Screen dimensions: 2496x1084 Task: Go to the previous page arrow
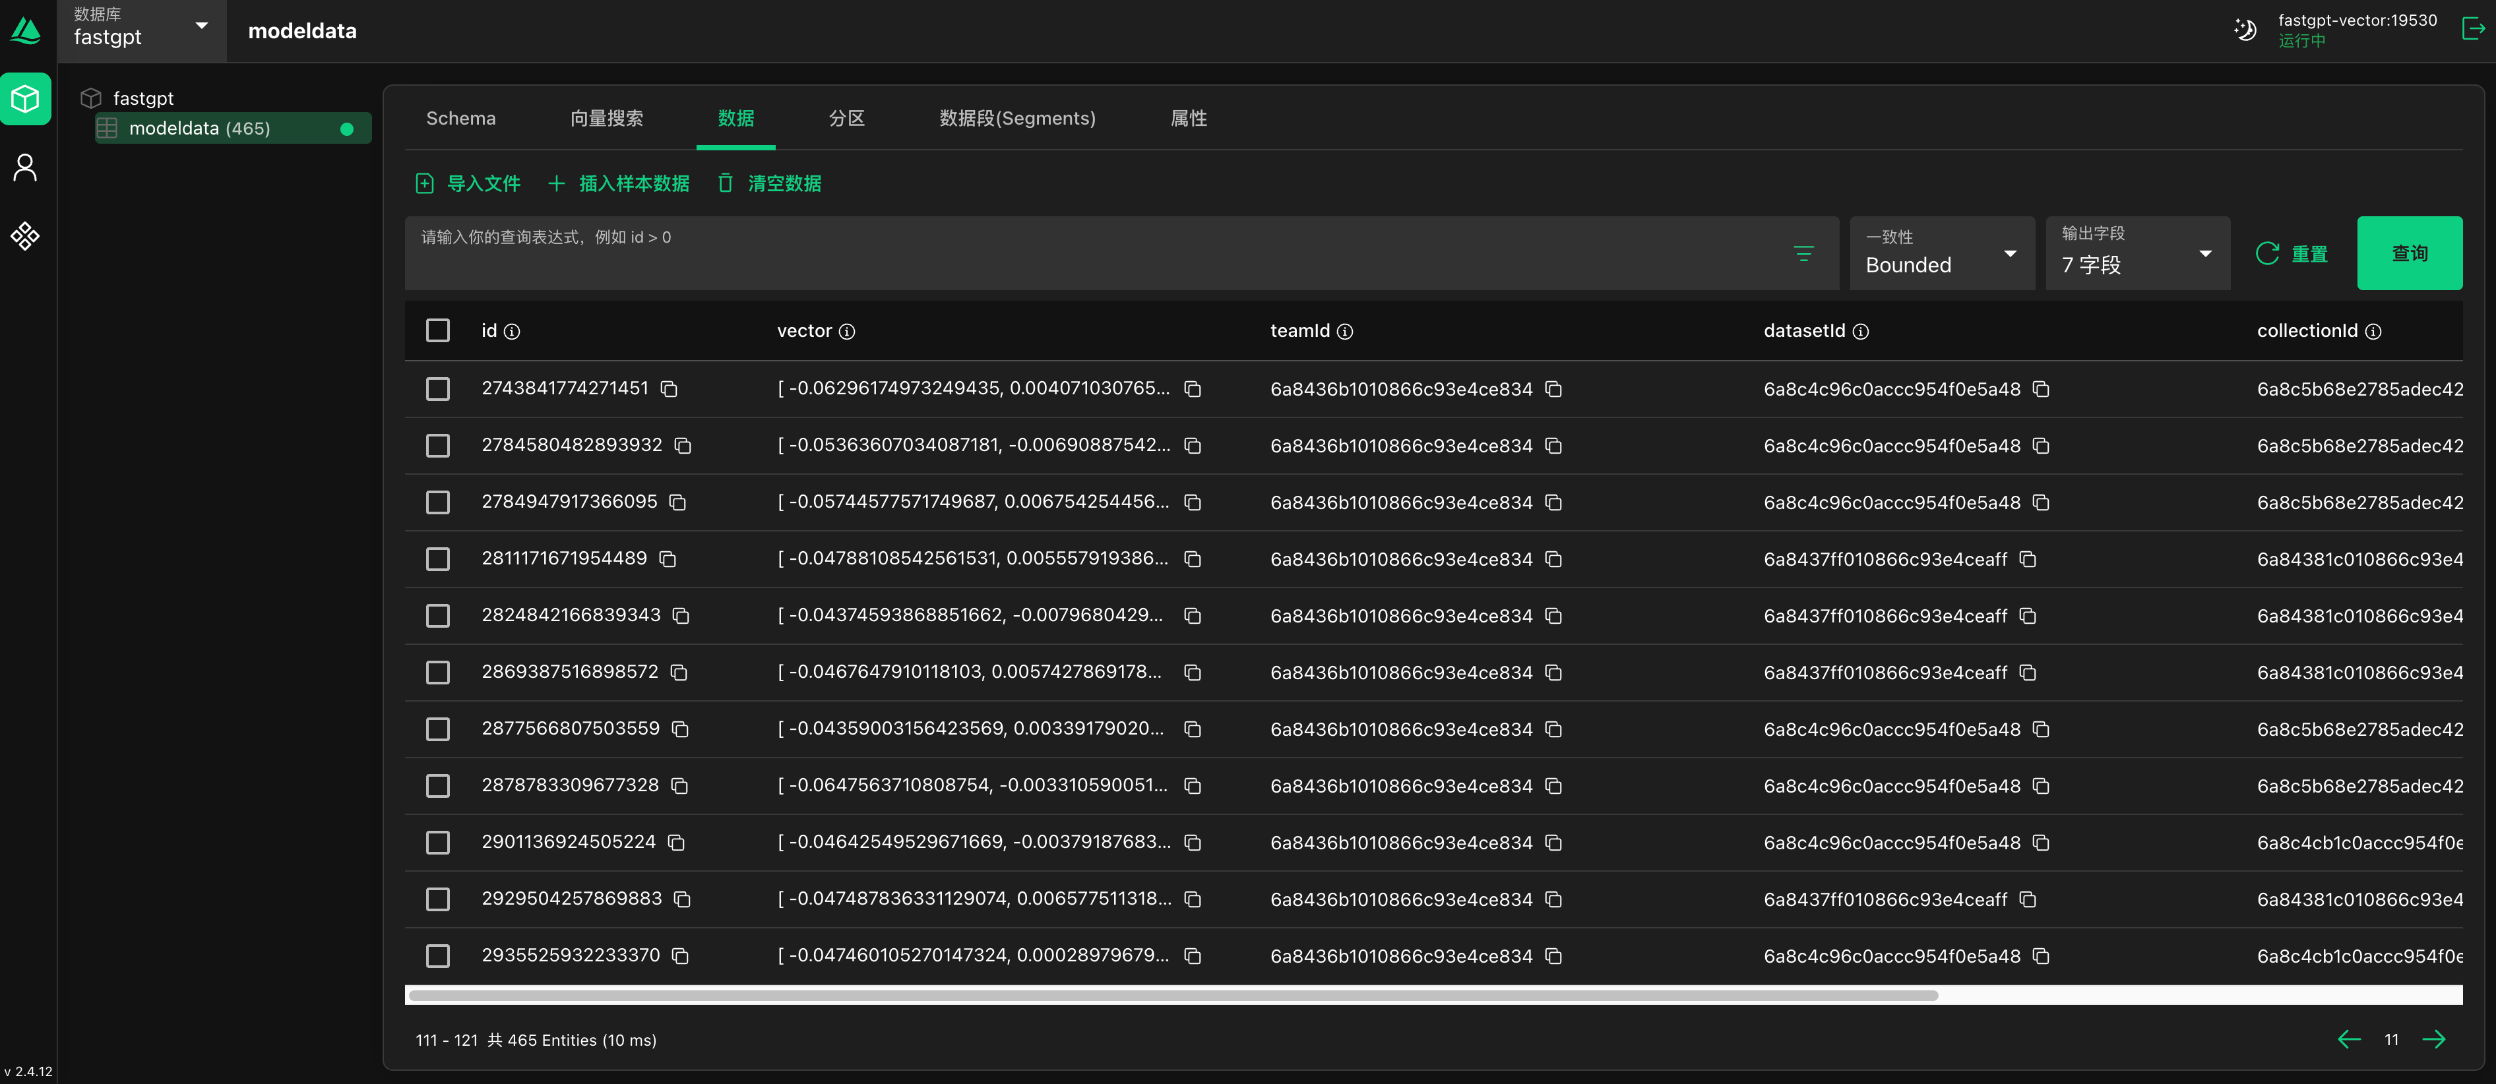click(2349, 1039)
